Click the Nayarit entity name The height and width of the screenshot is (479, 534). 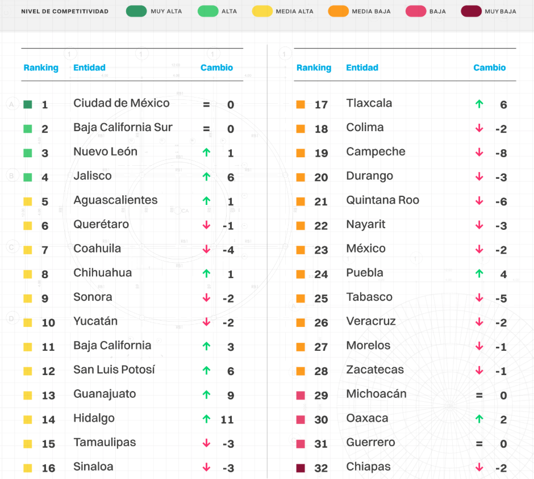click(366, 225)
